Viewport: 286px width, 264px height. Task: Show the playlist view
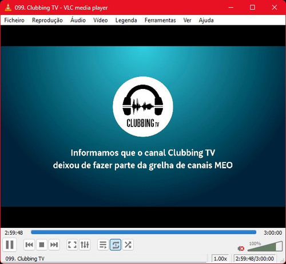[103, 244]
